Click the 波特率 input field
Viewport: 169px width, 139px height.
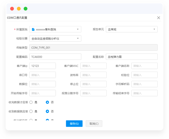[94, 75]
